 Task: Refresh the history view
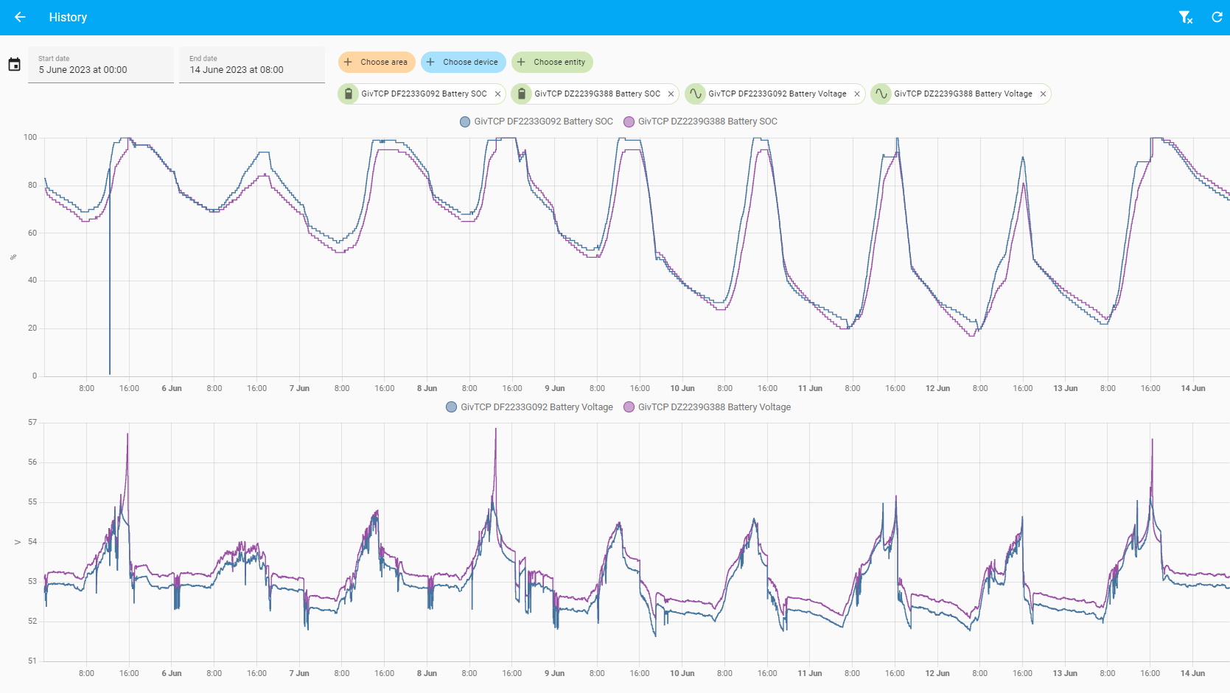click(x=1217, y=17)
